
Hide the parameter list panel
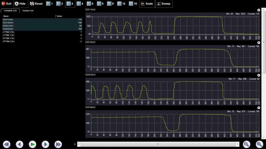20,4
